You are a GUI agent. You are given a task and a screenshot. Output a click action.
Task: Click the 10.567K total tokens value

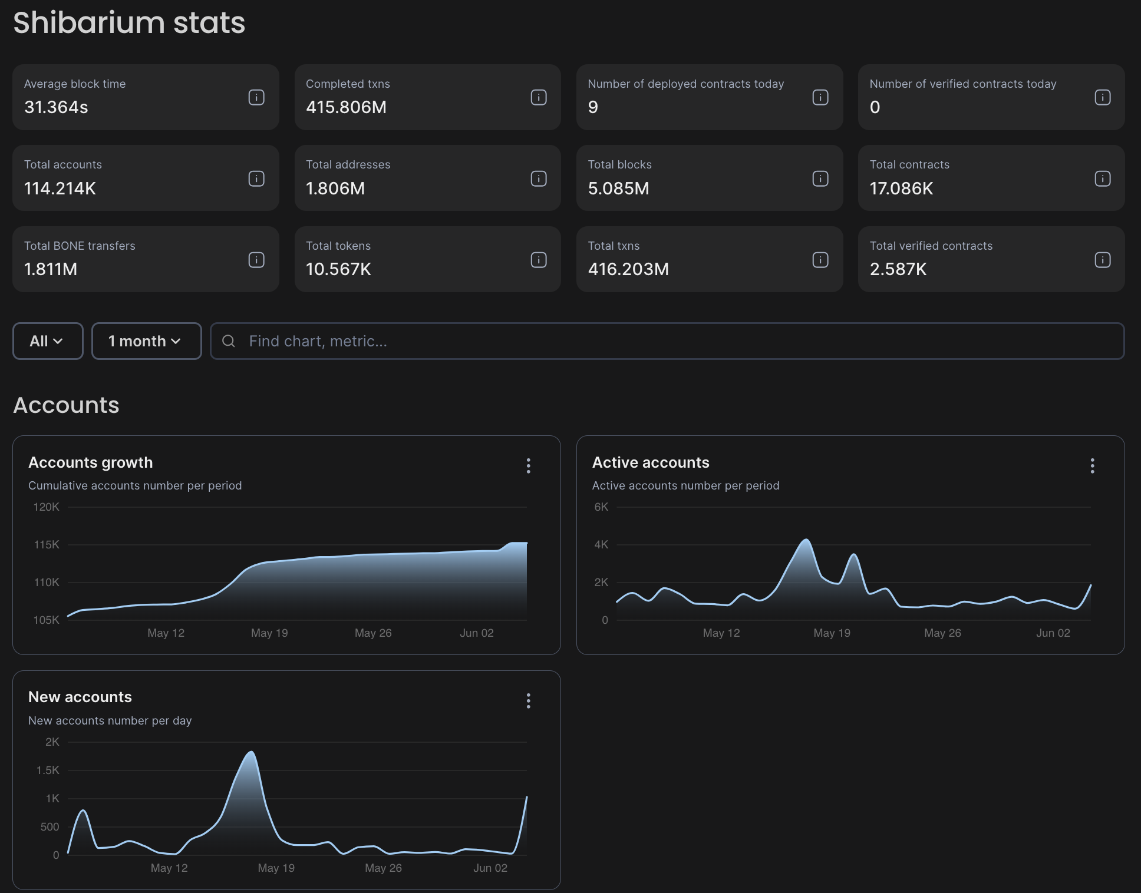click(339, 269)
